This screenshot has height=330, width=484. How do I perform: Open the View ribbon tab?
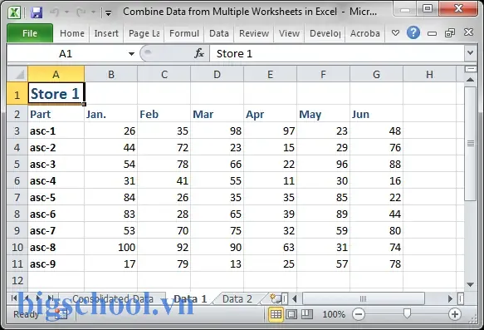289,33
